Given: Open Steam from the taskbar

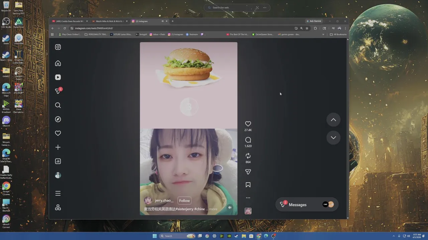Looking at the screenshot, I should (236, 236).
